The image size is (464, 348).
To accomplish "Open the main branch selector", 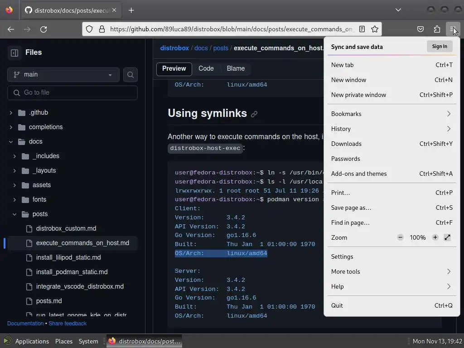I will (x=63, y=75).
